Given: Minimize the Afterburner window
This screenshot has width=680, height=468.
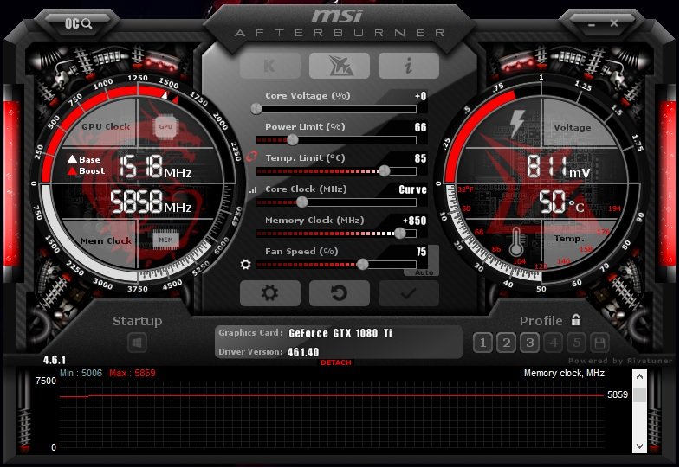Looking at the screenshot, I should tap(592, 24).
